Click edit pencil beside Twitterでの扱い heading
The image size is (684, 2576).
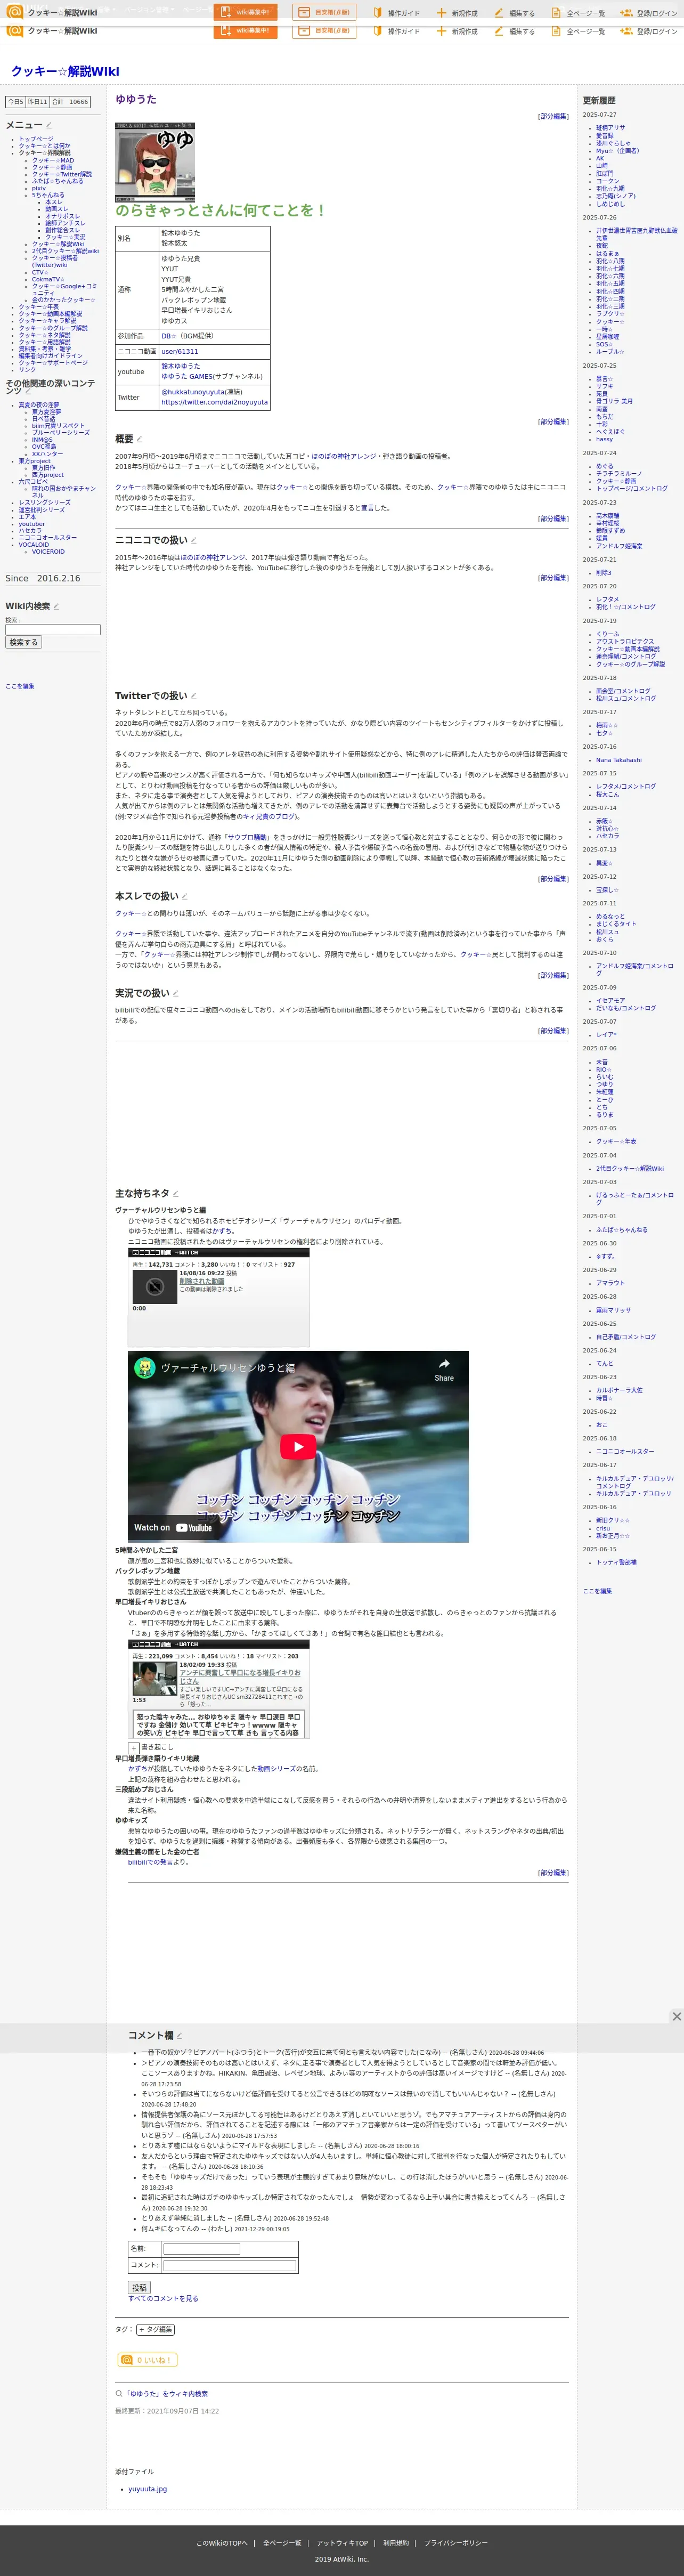coord(193,696)
